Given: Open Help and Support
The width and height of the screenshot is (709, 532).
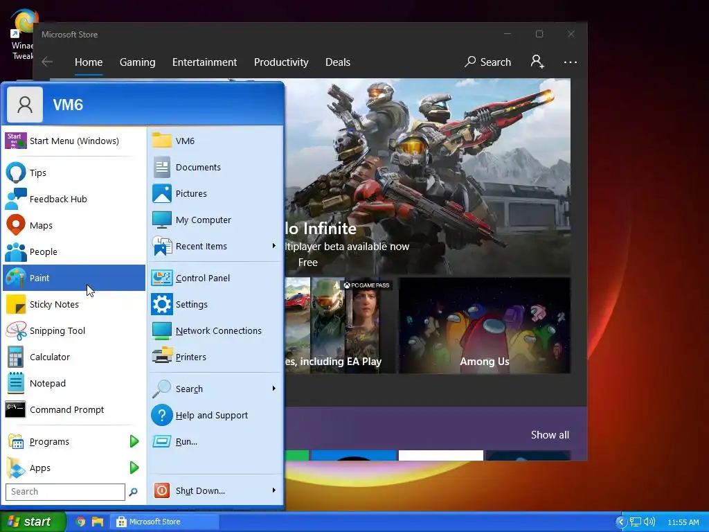Looking at the screenshot, I should 215,416.
